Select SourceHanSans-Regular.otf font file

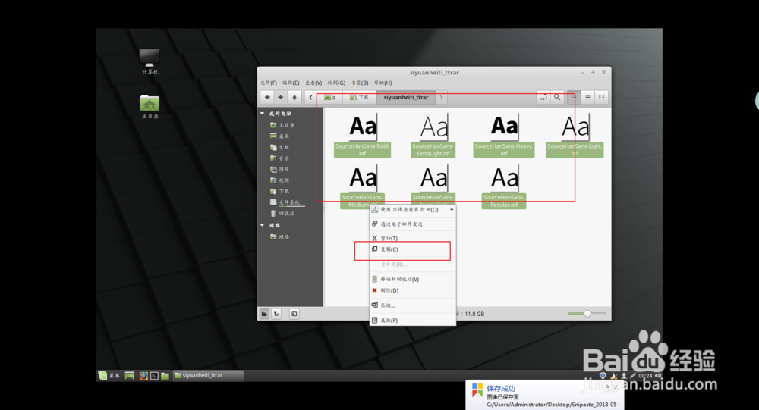click(504, 186)
